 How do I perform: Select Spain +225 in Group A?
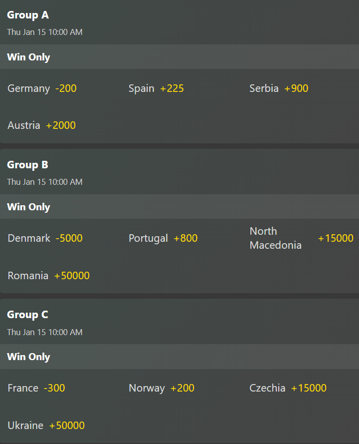point(156,88)
